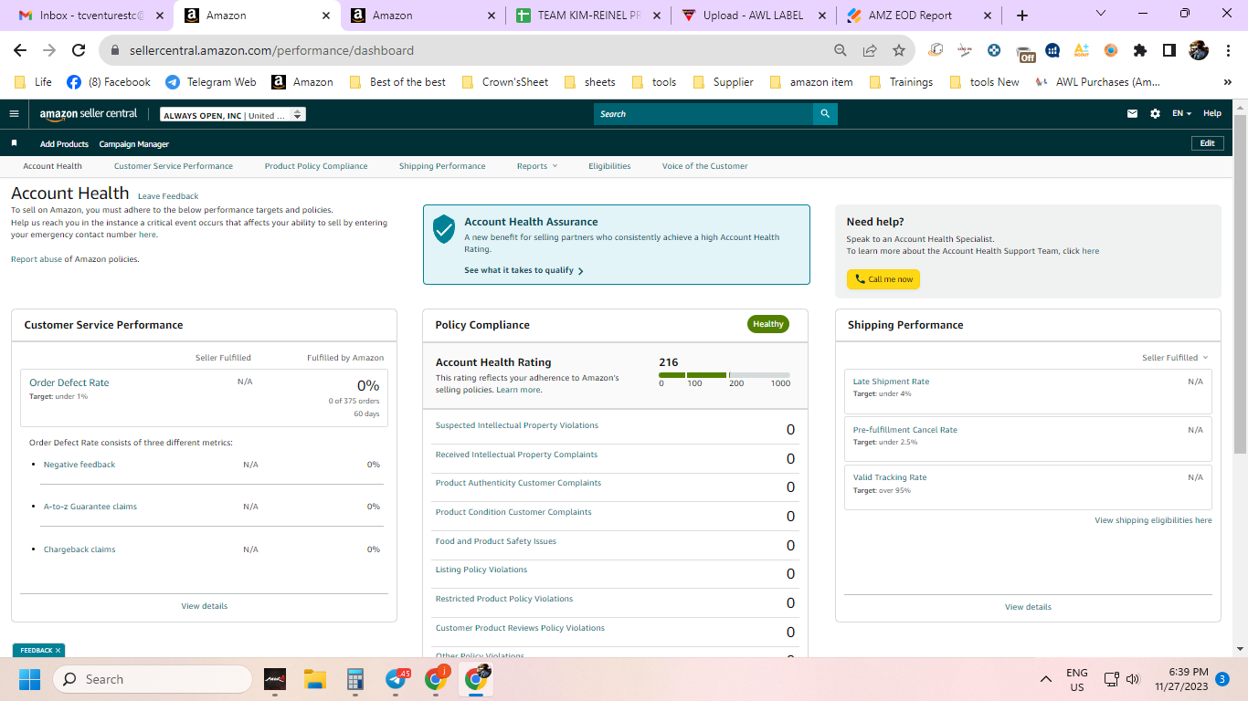This screenshot has height=701, width=1248.
Task: Open the Crown'sSheet bookmark folder
Action: tap(505, 82)
